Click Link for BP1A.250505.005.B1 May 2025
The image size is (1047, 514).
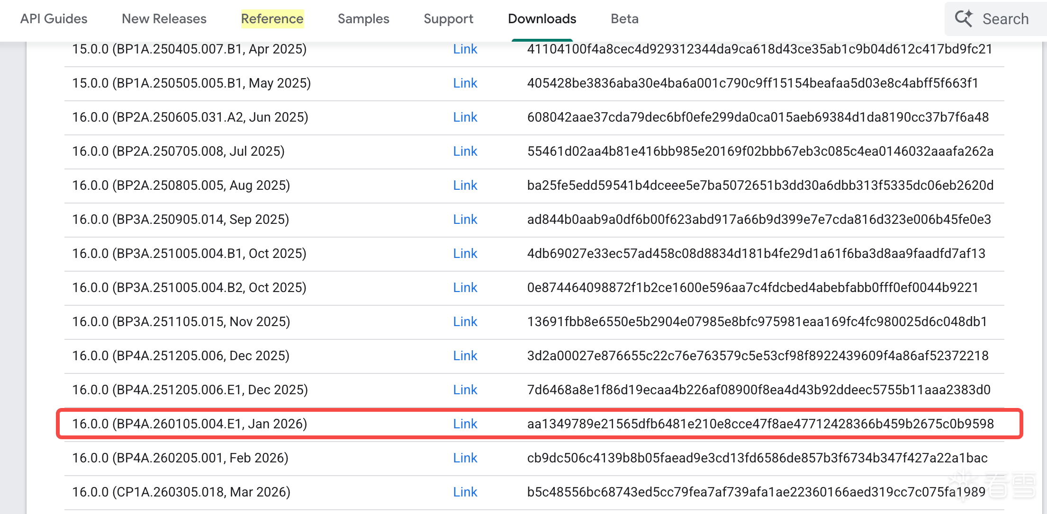465,83
